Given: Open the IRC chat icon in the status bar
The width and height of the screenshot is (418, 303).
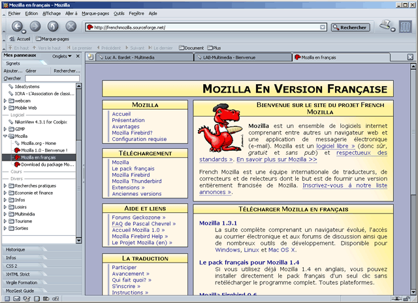Looking at the screenshot, I should coord(46,299).
